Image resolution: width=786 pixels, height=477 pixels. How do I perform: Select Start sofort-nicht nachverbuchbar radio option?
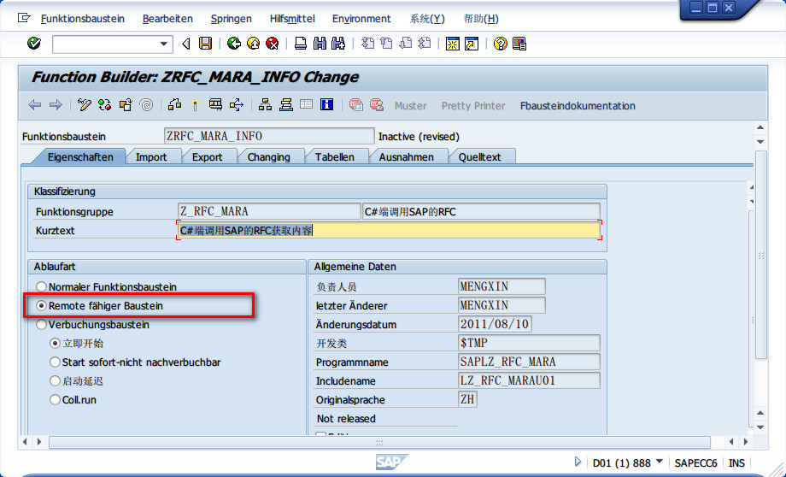[x=56, y=362]
